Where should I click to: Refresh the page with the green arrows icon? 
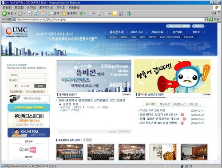coord(36,13)
